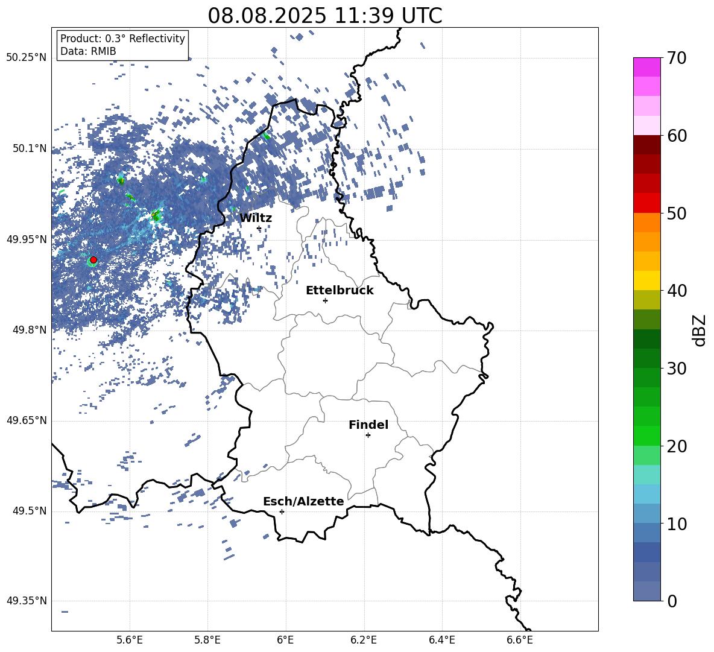The height and width of the screenshot is (652, 714).
Task: Click the dBZ colorbar axis label
Action: click(x=700, y=330)
